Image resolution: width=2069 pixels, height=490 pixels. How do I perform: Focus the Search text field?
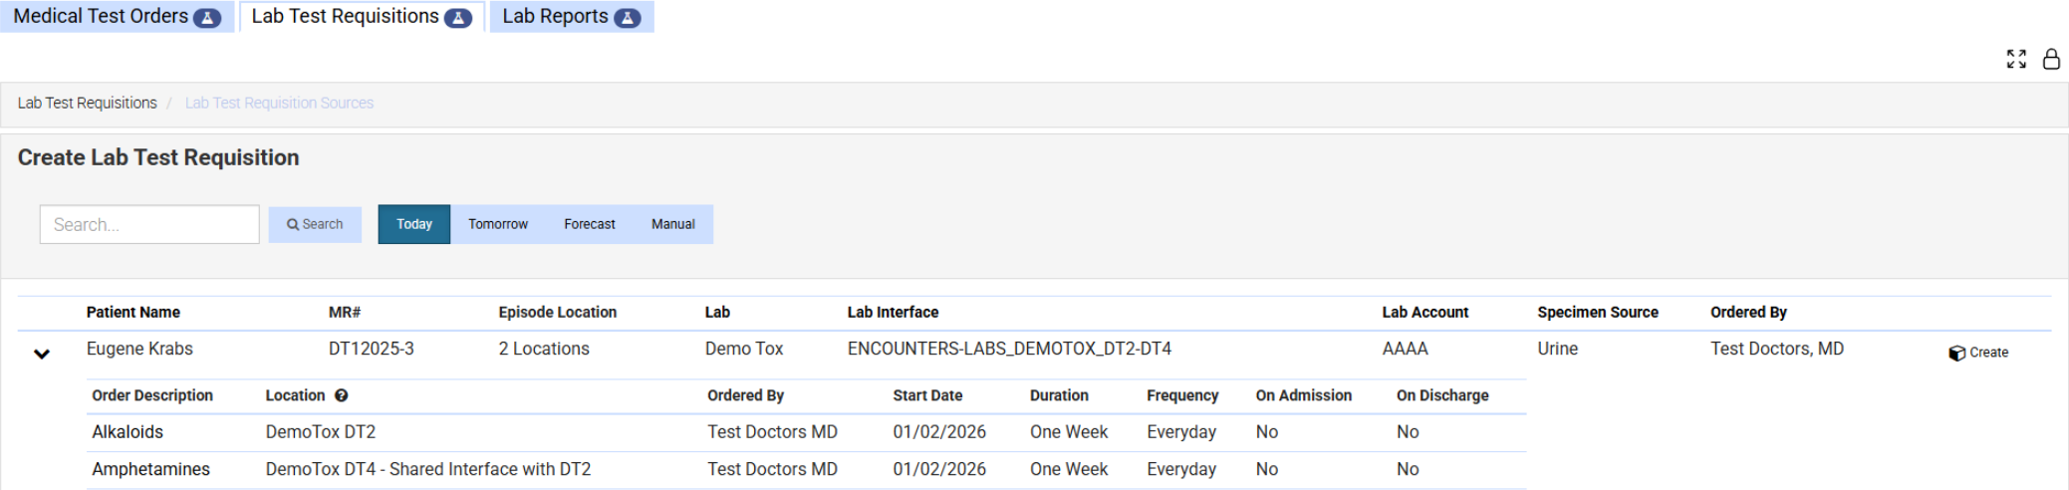pyautogui.click(x=149, y=224)
